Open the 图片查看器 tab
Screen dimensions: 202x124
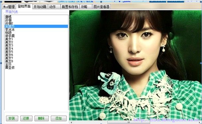pyautogui.click(x=101, y=7)
